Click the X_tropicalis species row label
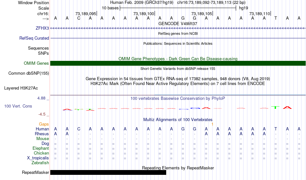Image resolution: width=306 pixels, height=180 pixels. tap(38, 158)
